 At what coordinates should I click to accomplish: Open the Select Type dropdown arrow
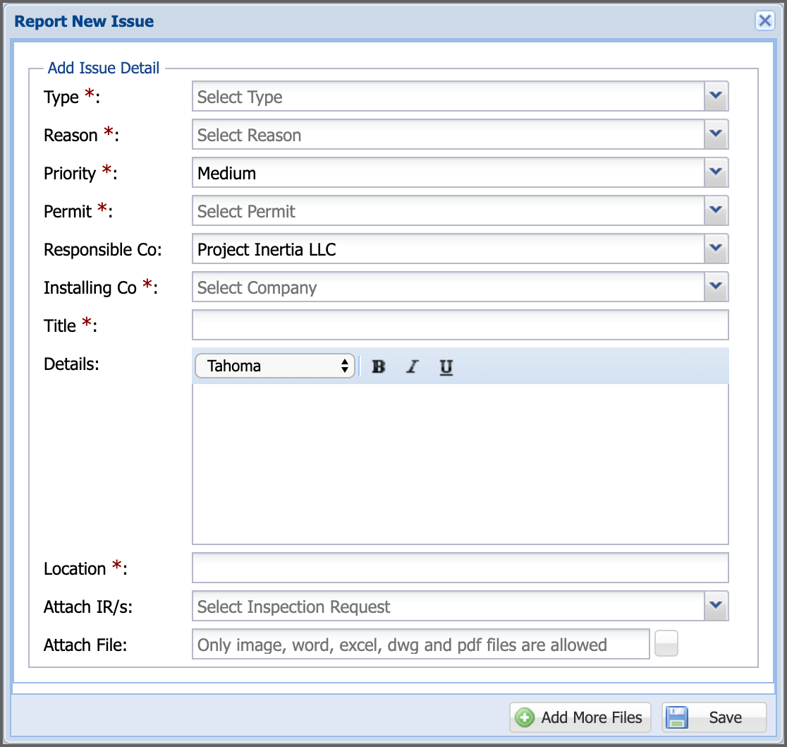pos(716,96)
